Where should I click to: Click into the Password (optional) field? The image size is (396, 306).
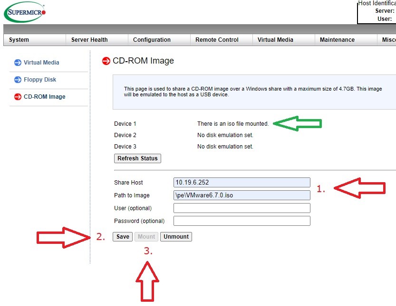[x=241, y=221]
